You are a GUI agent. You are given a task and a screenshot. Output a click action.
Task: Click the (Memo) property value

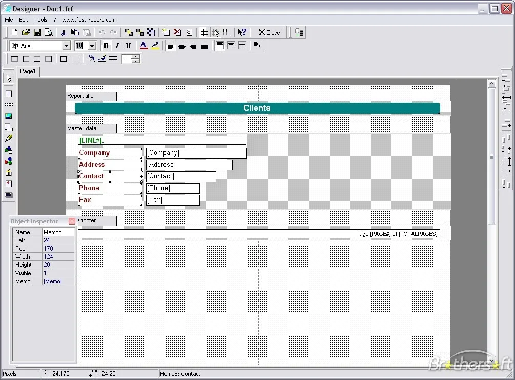[x=58, y=281]
